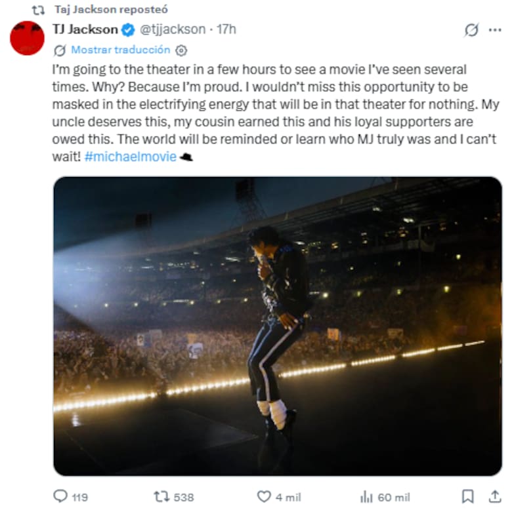This screenshot has width=512, height=510.
Task: Like the post with the heart icon
Action: click(x=263, y=496)
